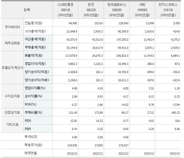Select the 재무상태표 category cell
The height and width of the screenshot is (158, 184).
click(12, 43)
